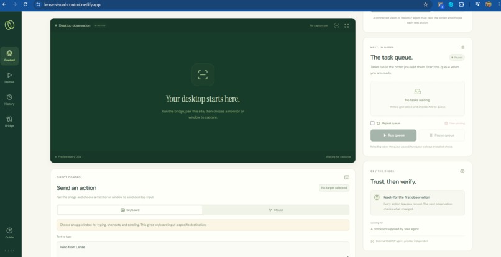
Task: Click the site info icon left of the URL
Action: 39,4
